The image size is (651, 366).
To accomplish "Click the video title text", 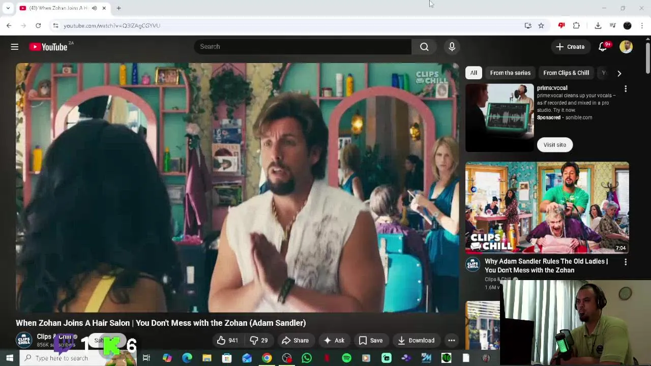I will pyautogui.click(x=161, y=323).
